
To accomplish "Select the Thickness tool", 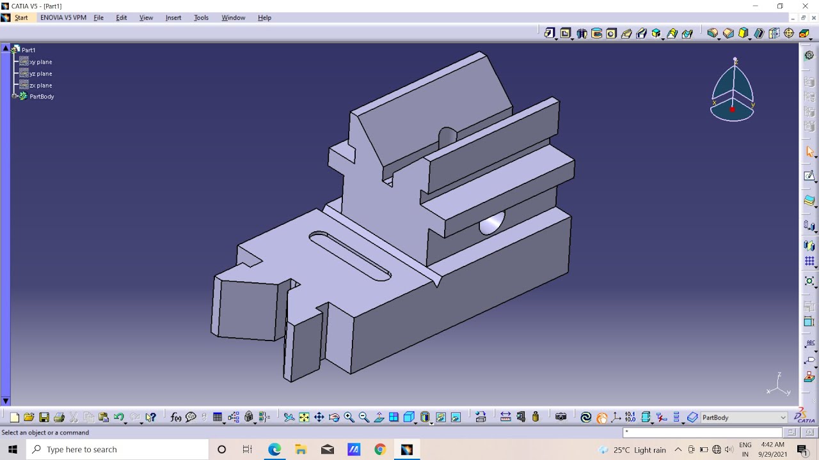I will point(774,33).
